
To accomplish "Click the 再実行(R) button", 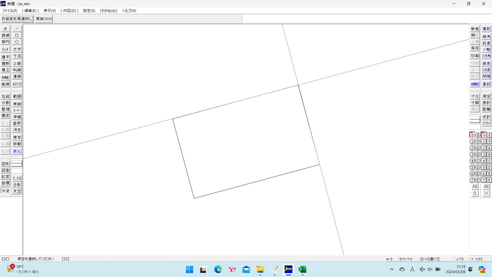I will coord(43,18).
